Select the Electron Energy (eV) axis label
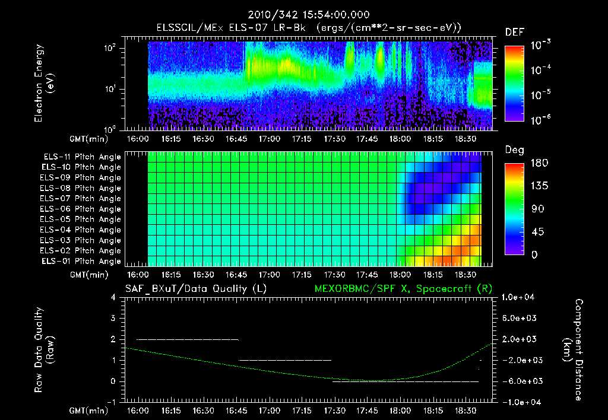This screenshot has width=608, height=420. click(44, 83)
